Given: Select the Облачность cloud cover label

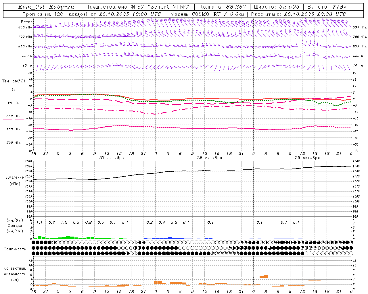Looking at the screenshot, I should coord(15,249).
